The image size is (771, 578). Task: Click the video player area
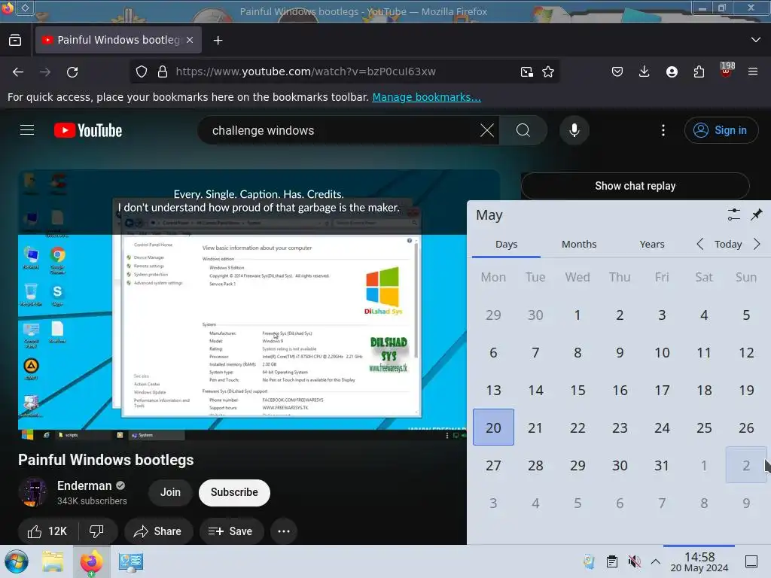click(242, 305)
